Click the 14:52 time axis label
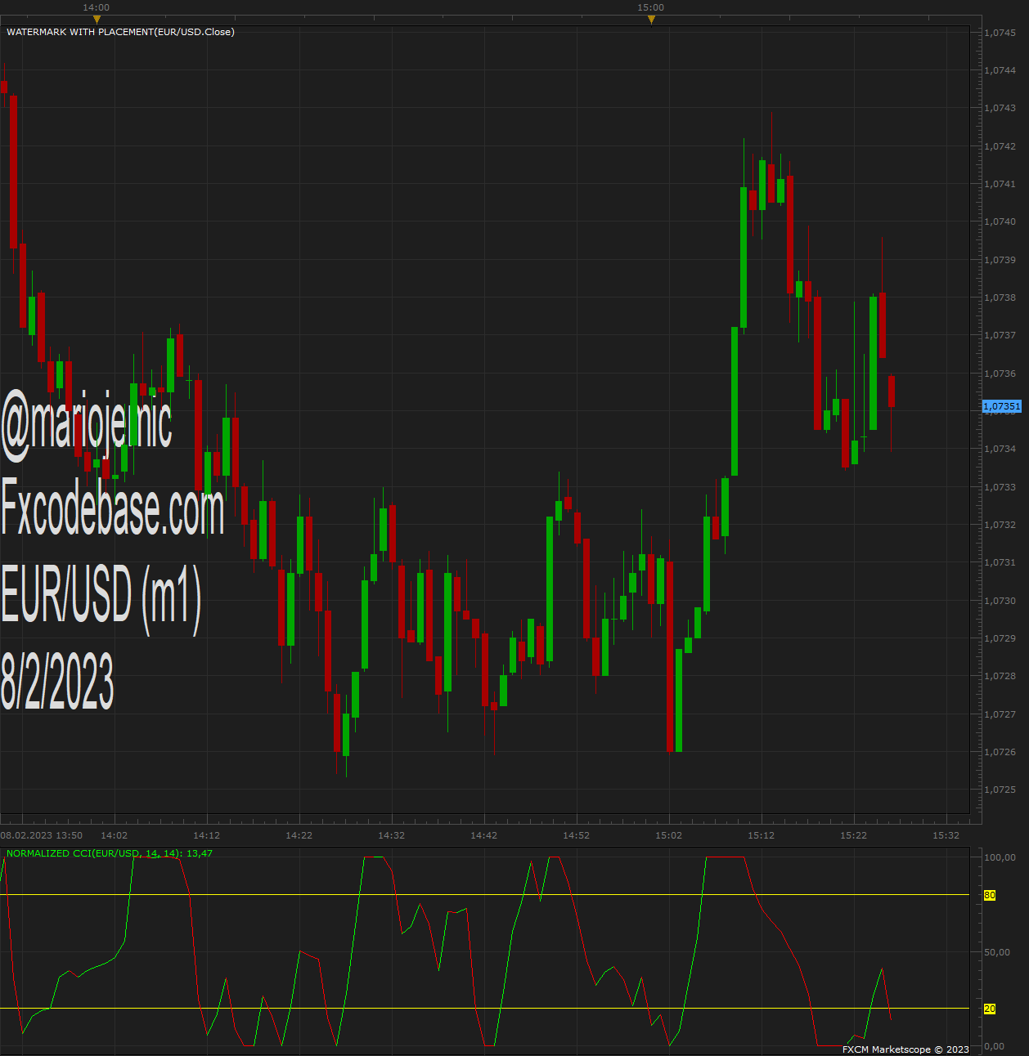1029x1056 pixels. [x=576, y=835]
